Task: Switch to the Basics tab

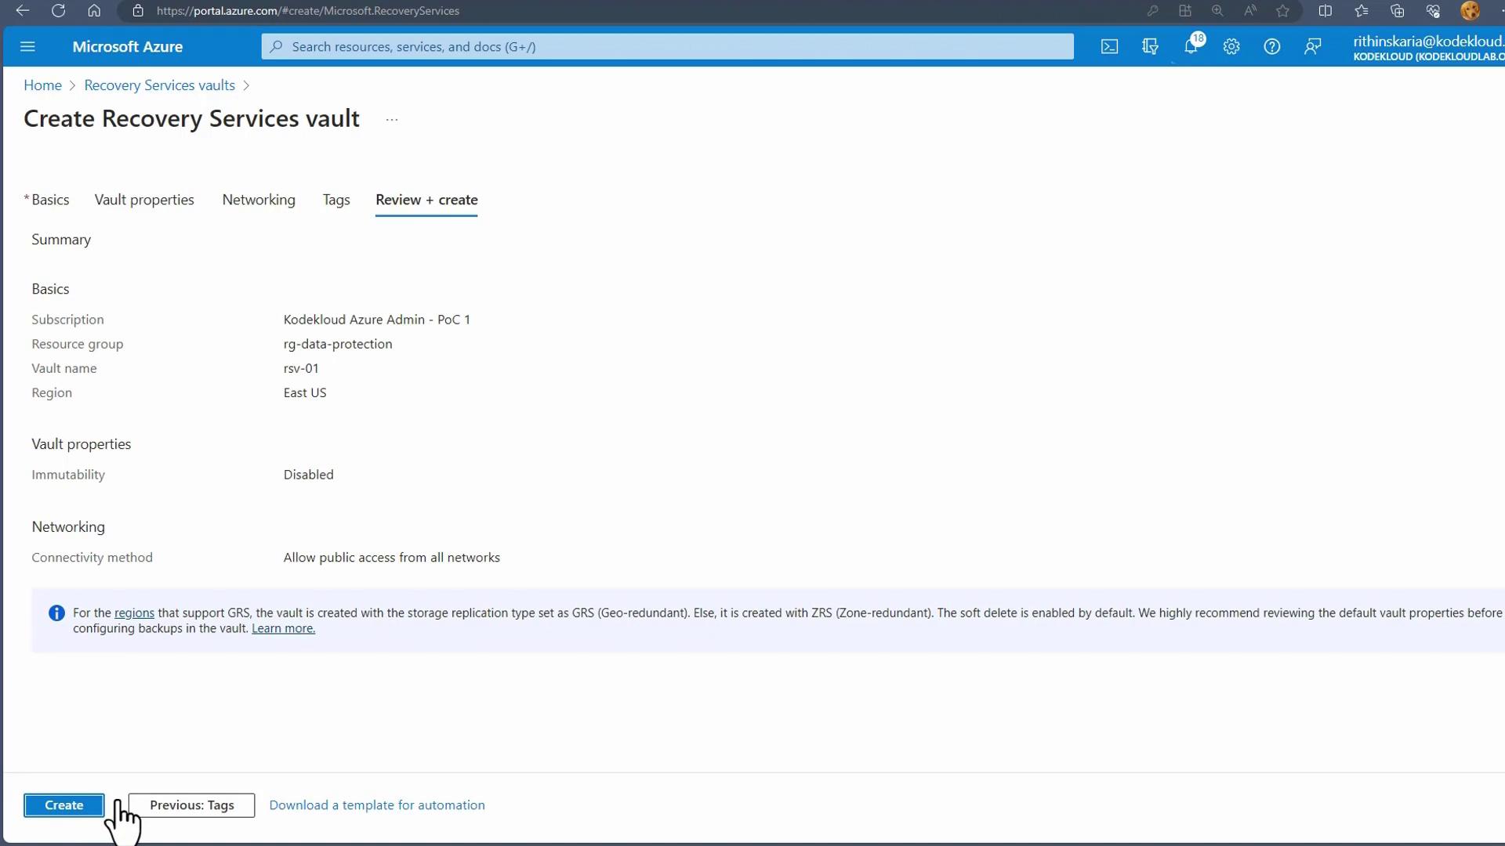Action: (50, 200)
